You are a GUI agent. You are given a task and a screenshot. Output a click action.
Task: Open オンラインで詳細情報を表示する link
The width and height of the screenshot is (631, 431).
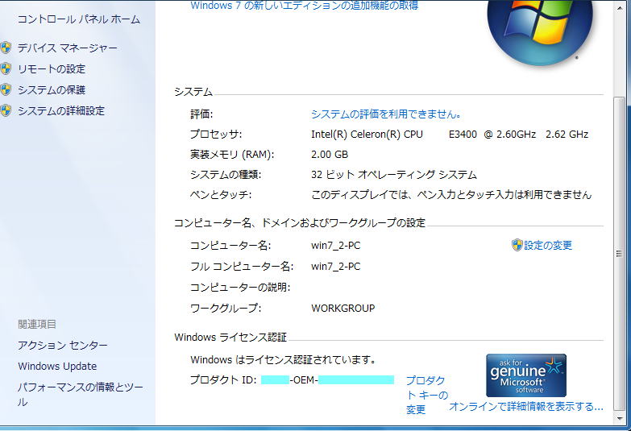(x=526, y=407)
